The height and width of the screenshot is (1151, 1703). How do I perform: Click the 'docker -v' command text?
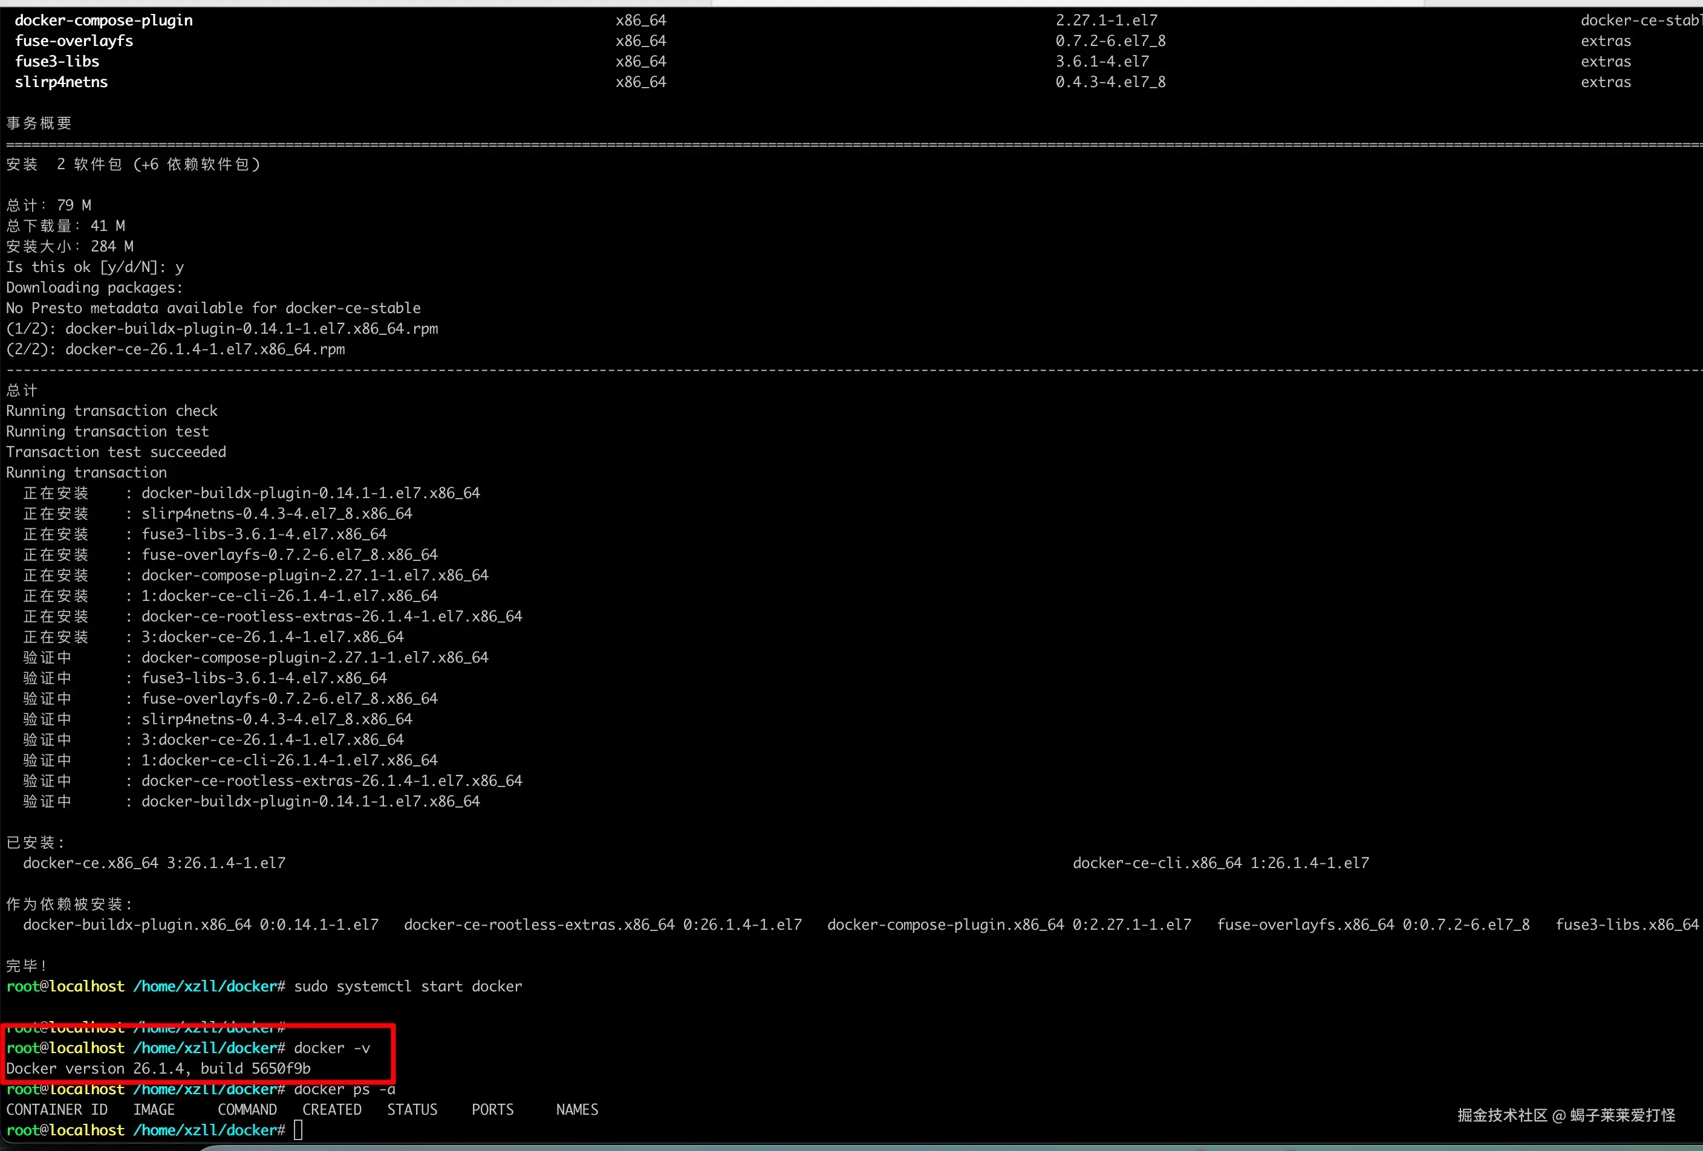pyautogui.click(x=331, y=1048)
